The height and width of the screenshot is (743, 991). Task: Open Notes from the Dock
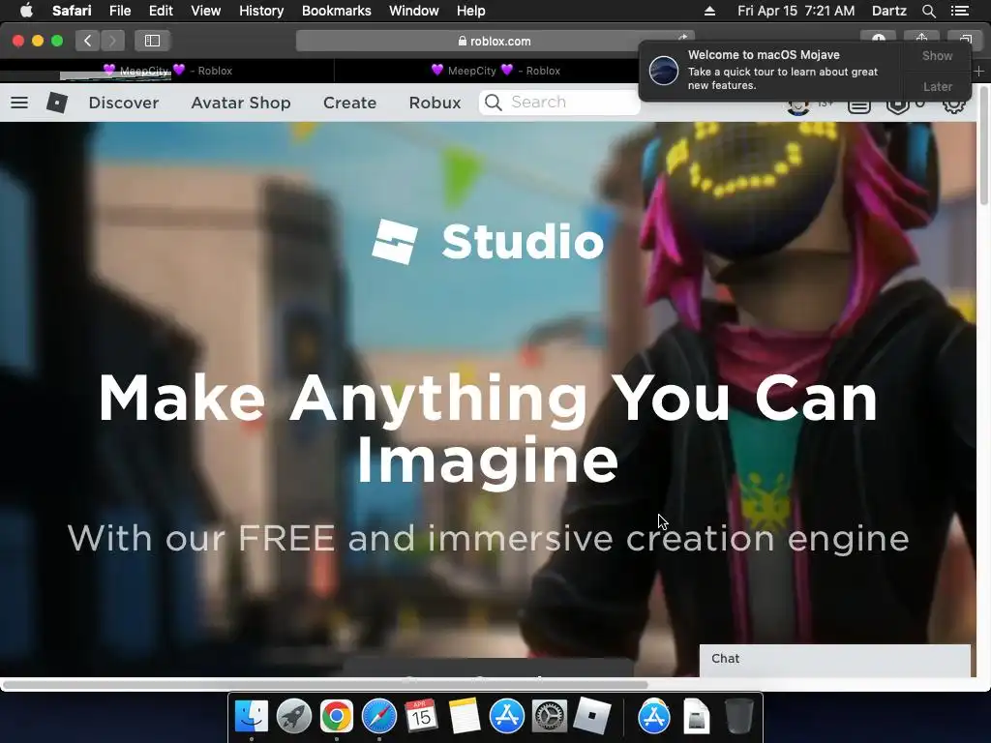(x=465, y=716)
